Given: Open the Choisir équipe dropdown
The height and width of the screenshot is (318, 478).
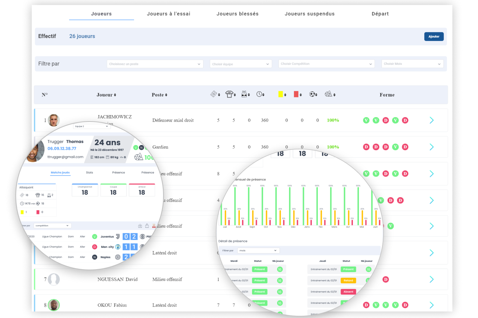Looking at the screenshot, I should tap(241, 64).
